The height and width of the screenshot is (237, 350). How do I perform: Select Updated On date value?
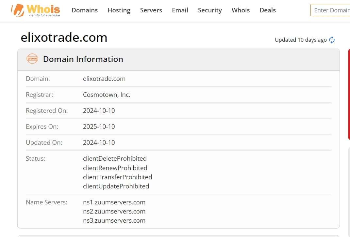click(x=99, y=142)
